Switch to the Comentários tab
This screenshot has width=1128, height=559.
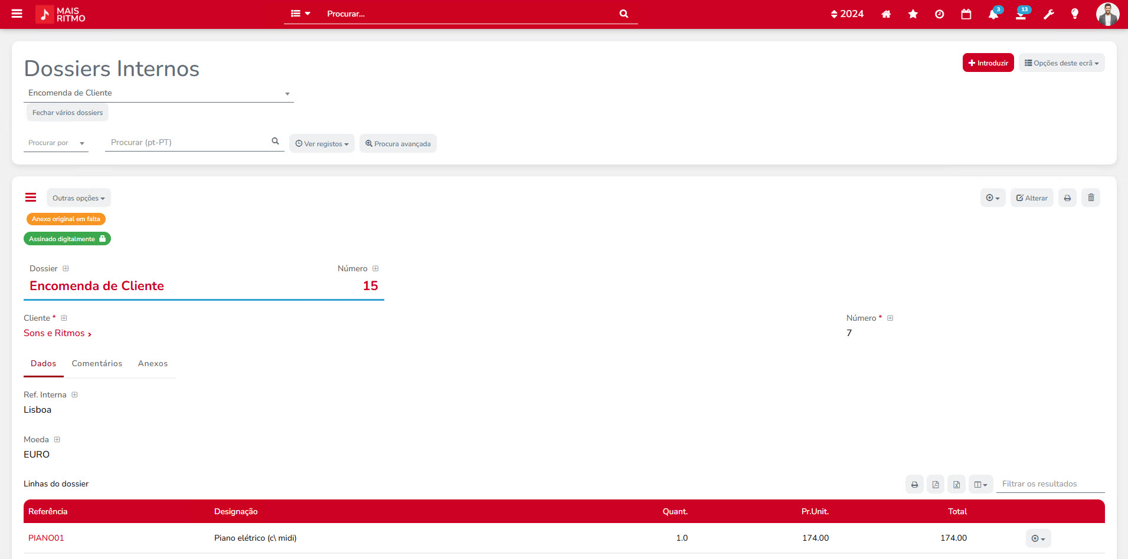click(97, 364)
